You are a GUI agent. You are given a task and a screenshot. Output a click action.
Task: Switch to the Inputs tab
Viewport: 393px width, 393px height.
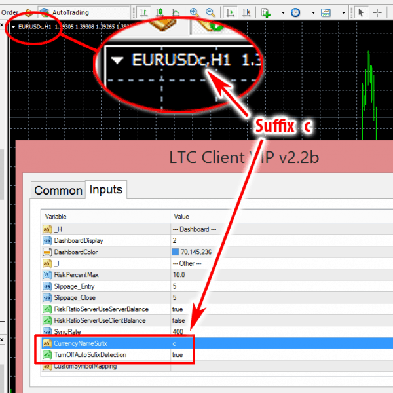click(x=105, y=189)
